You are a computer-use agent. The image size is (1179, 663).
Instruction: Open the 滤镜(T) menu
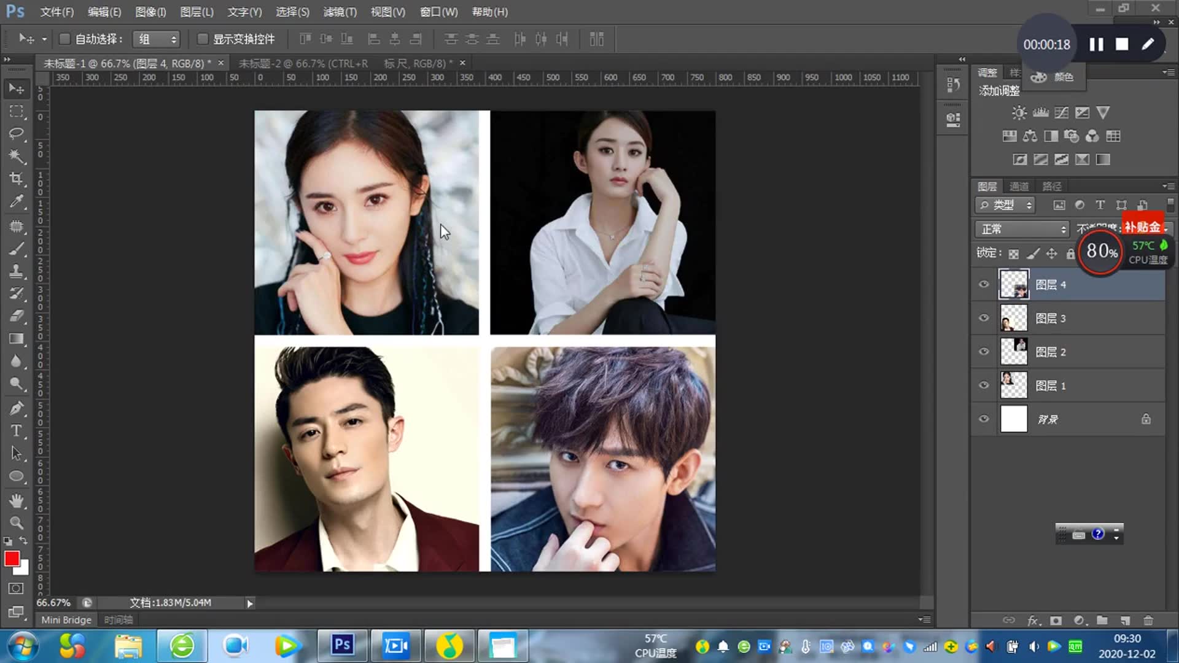pyautogui.click(x=340, y=12)
